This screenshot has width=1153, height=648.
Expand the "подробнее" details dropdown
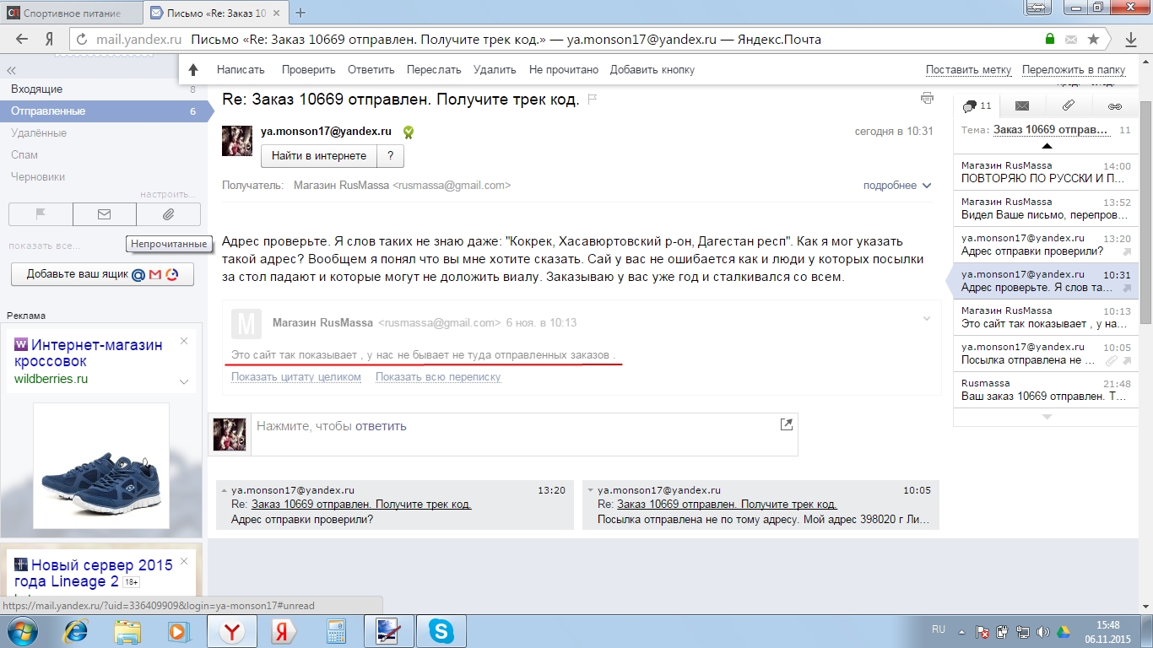point(896,186)
